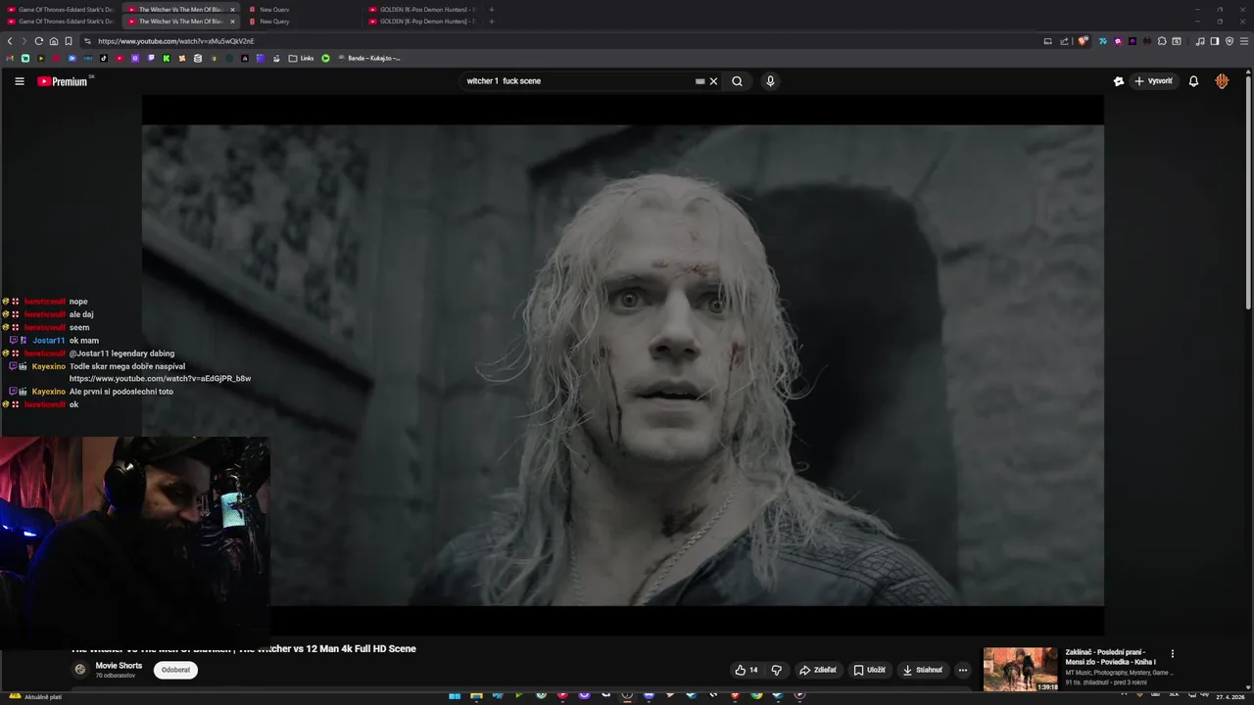
Task: Click the page vertical scrollbar
Action: tap(1248, 191)
